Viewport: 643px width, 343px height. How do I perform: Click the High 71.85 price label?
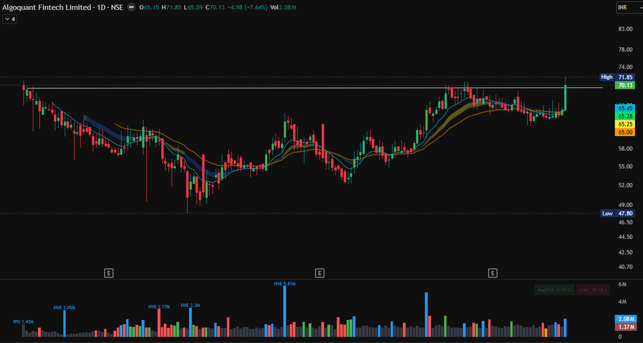coord(617,77)
